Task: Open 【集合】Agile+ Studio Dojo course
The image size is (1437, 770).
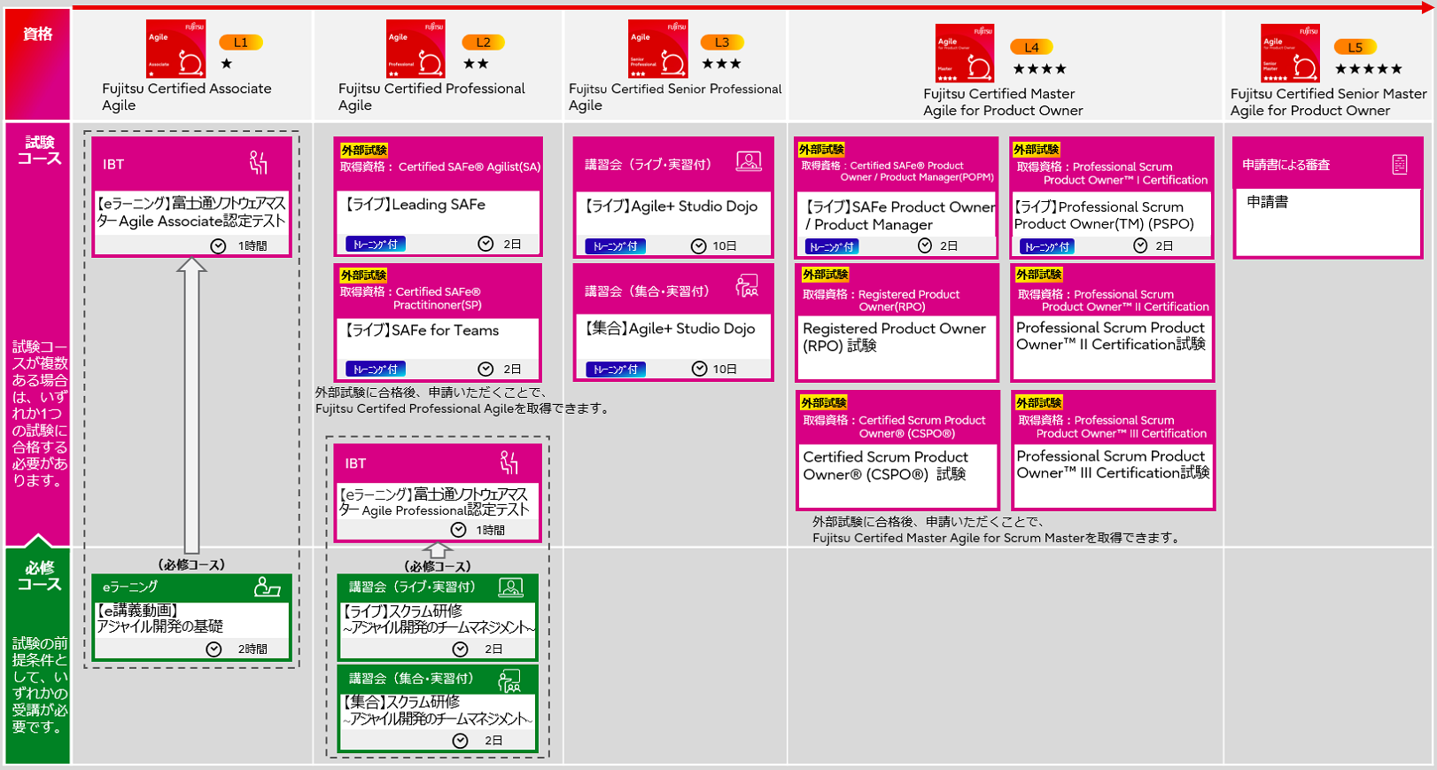Action: [669, 329]
